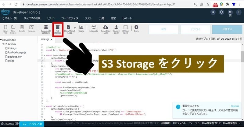Image resolution: width=244 pixels, height=127 pixels.
Task: Reload the browser page
Action: [16, 4]
